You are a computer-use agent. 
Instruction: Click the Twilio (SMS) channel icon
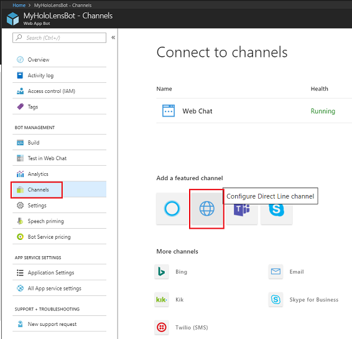[x=162, y=327]
